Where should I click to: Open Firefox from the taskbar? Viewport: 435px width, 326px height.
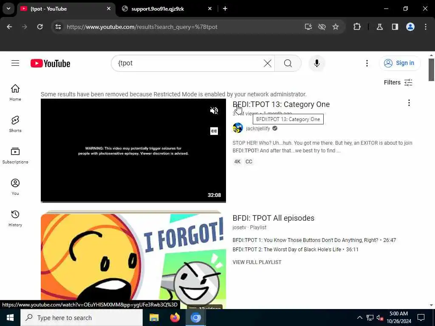(175, 318)
